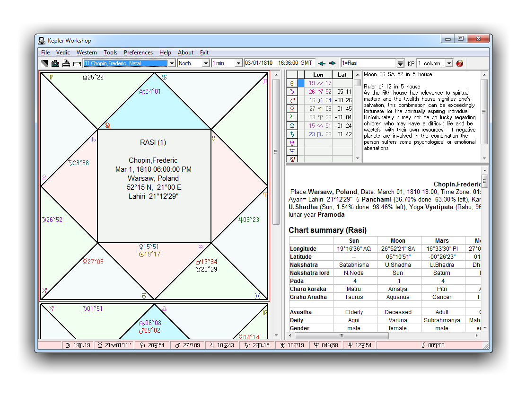
Task: Click the Lon column header
Action: (318, 74)
